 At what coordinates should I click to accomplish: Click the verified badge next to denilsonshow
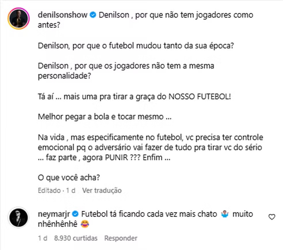tap(93, 15)
